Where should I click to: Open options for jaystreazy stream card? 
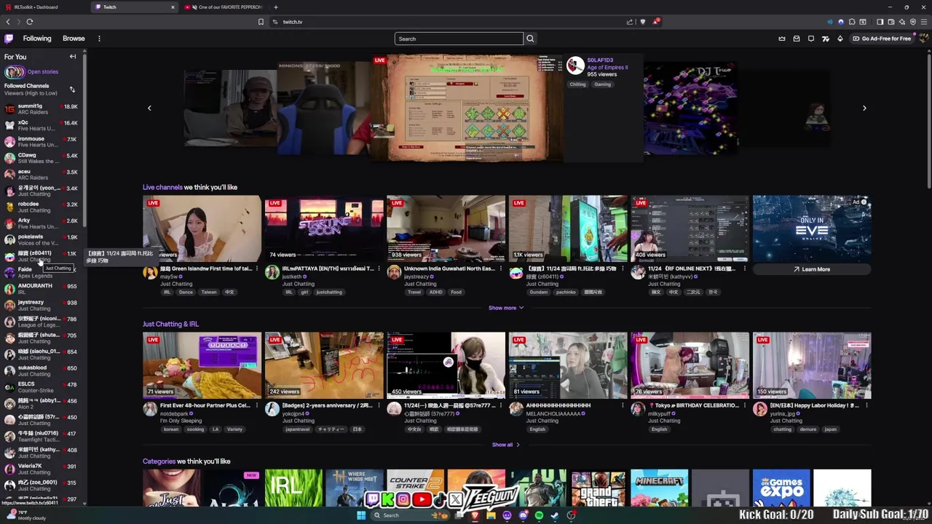point(500,269)
